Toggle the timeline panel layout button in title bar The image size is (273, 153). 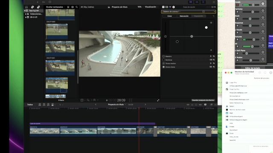[197, 2]
